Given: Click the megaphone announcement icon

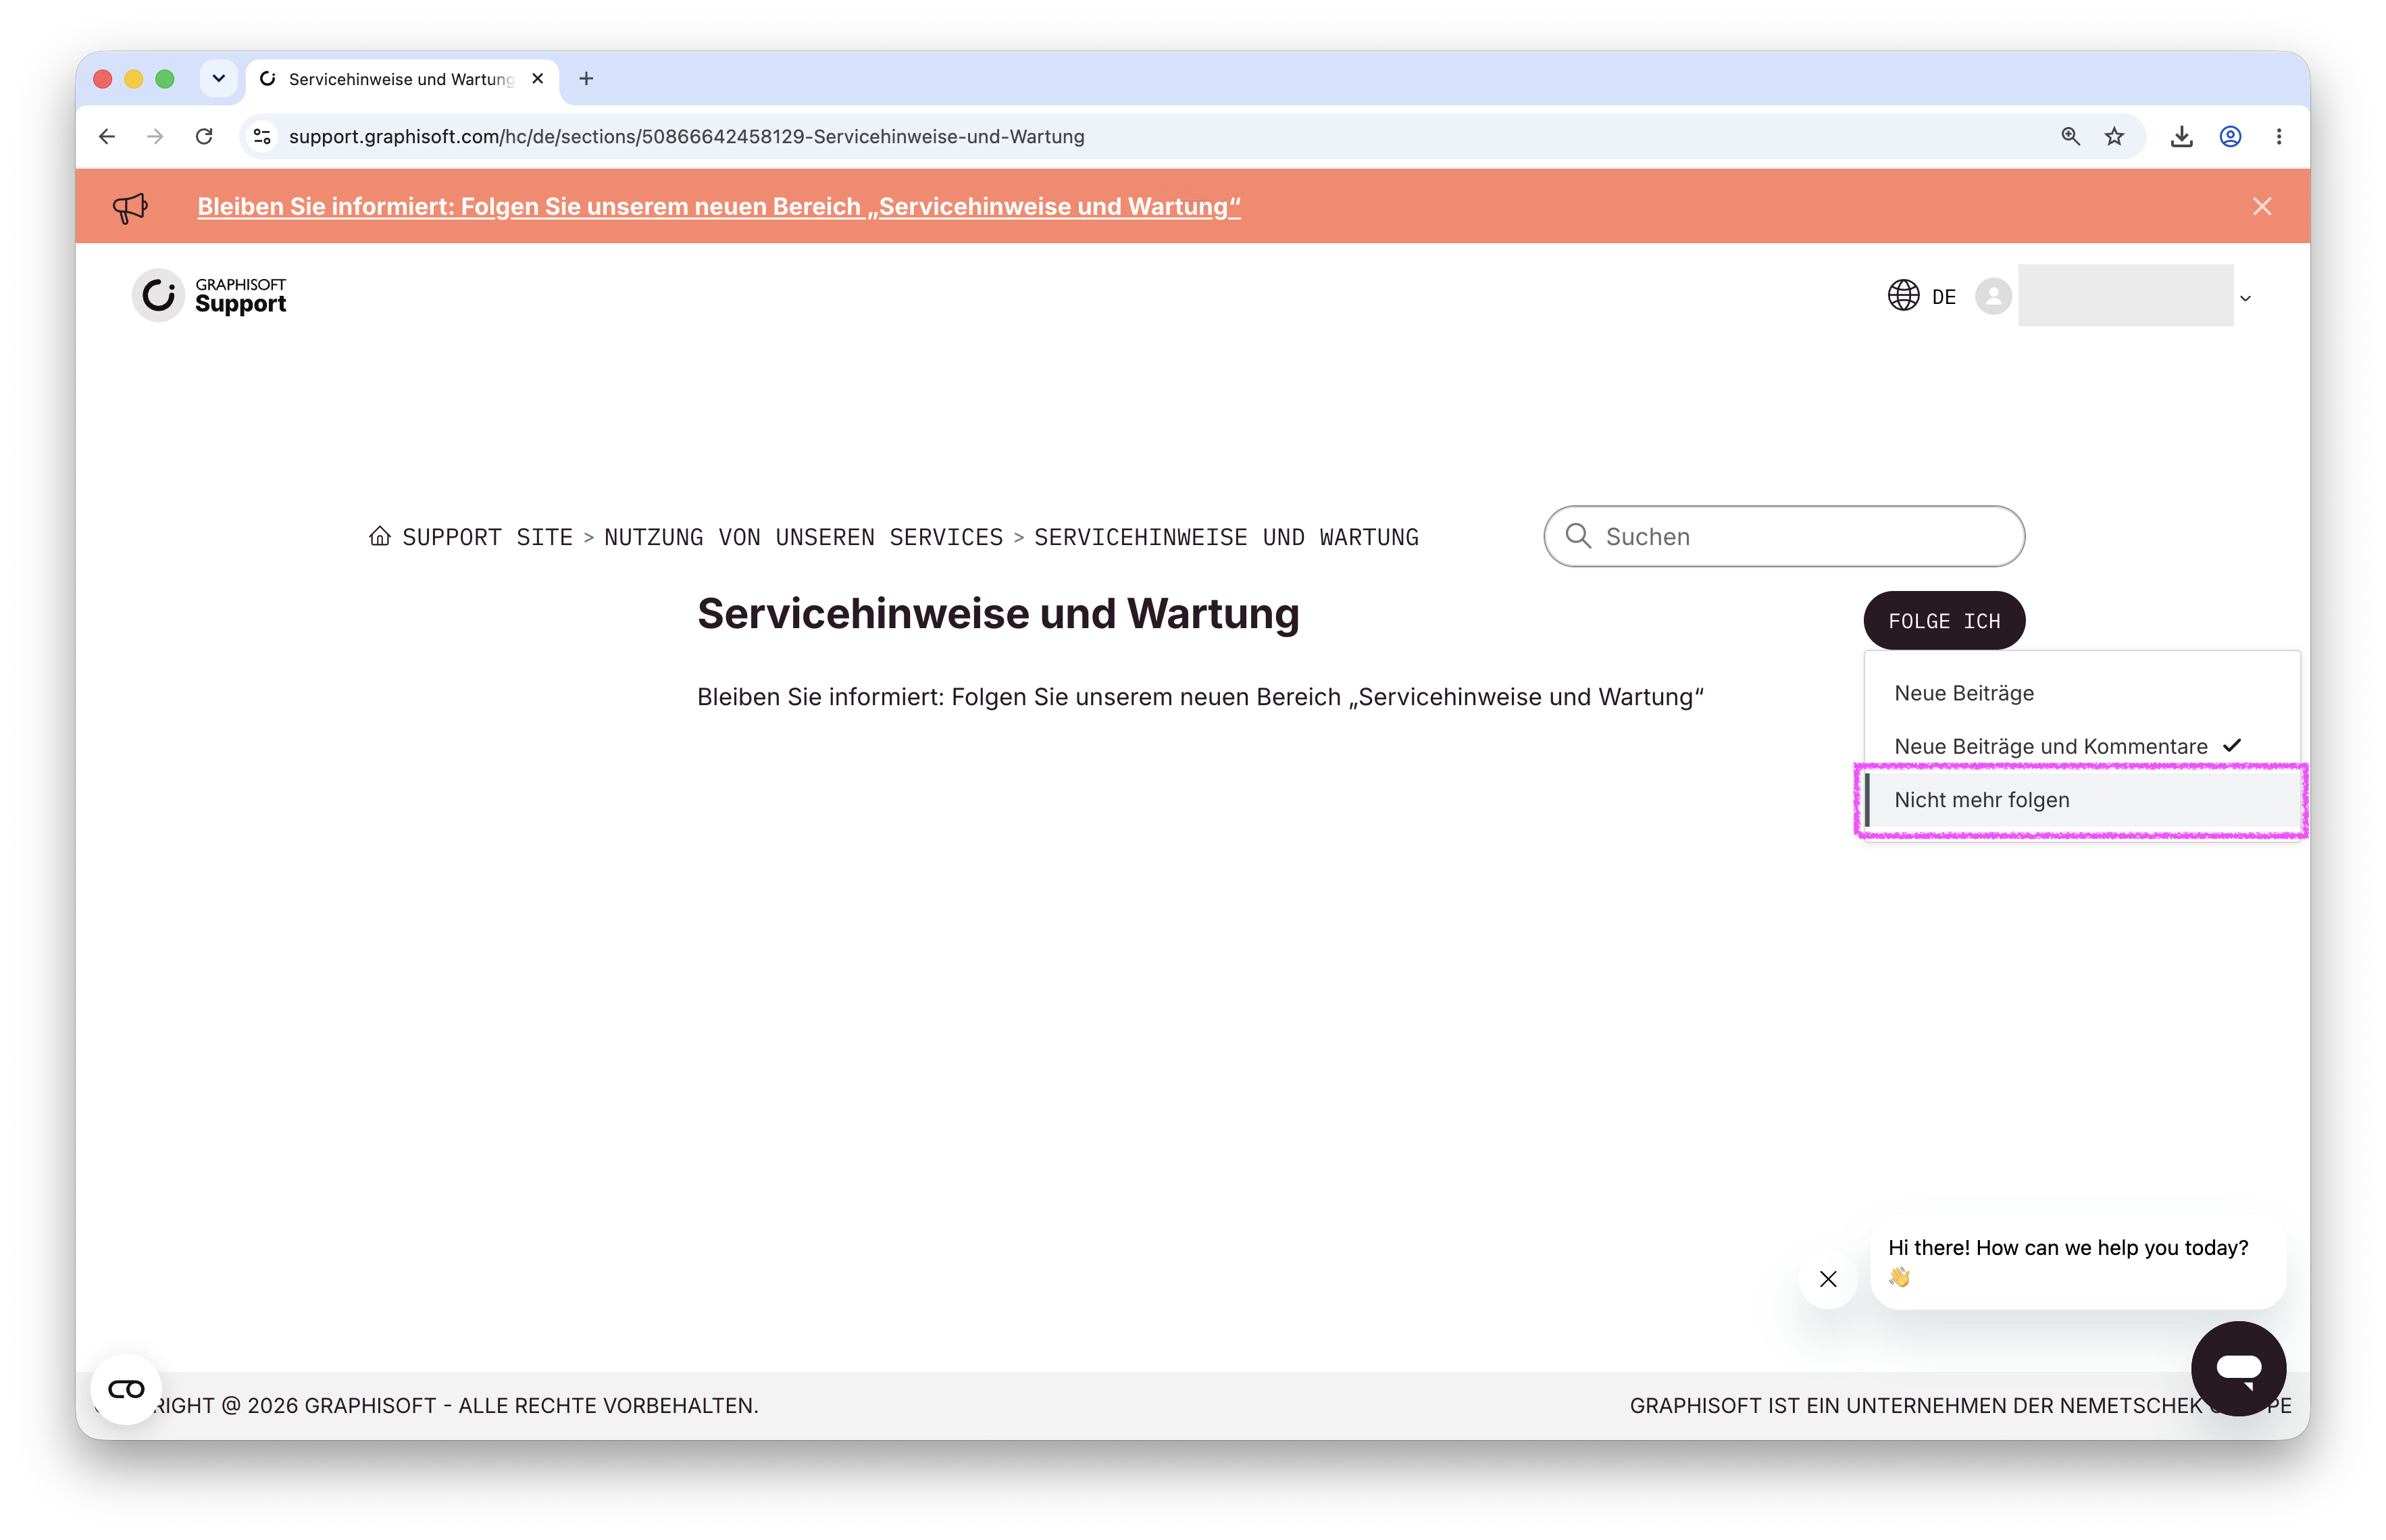Looking at the screenshot, I should tap(130, 207).
